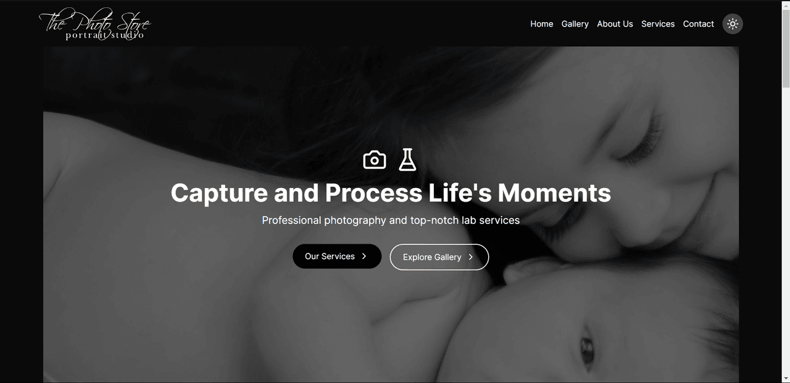The width and height of the screenshot is (790, 383).
Task: Click the chevron arrow inside Explore Gallery button
Action: (471, 257)
